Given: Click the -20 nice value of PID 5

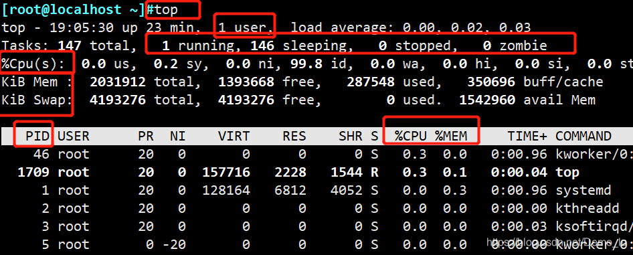Looking at the screenshot, I should click(x=173, y=244).
